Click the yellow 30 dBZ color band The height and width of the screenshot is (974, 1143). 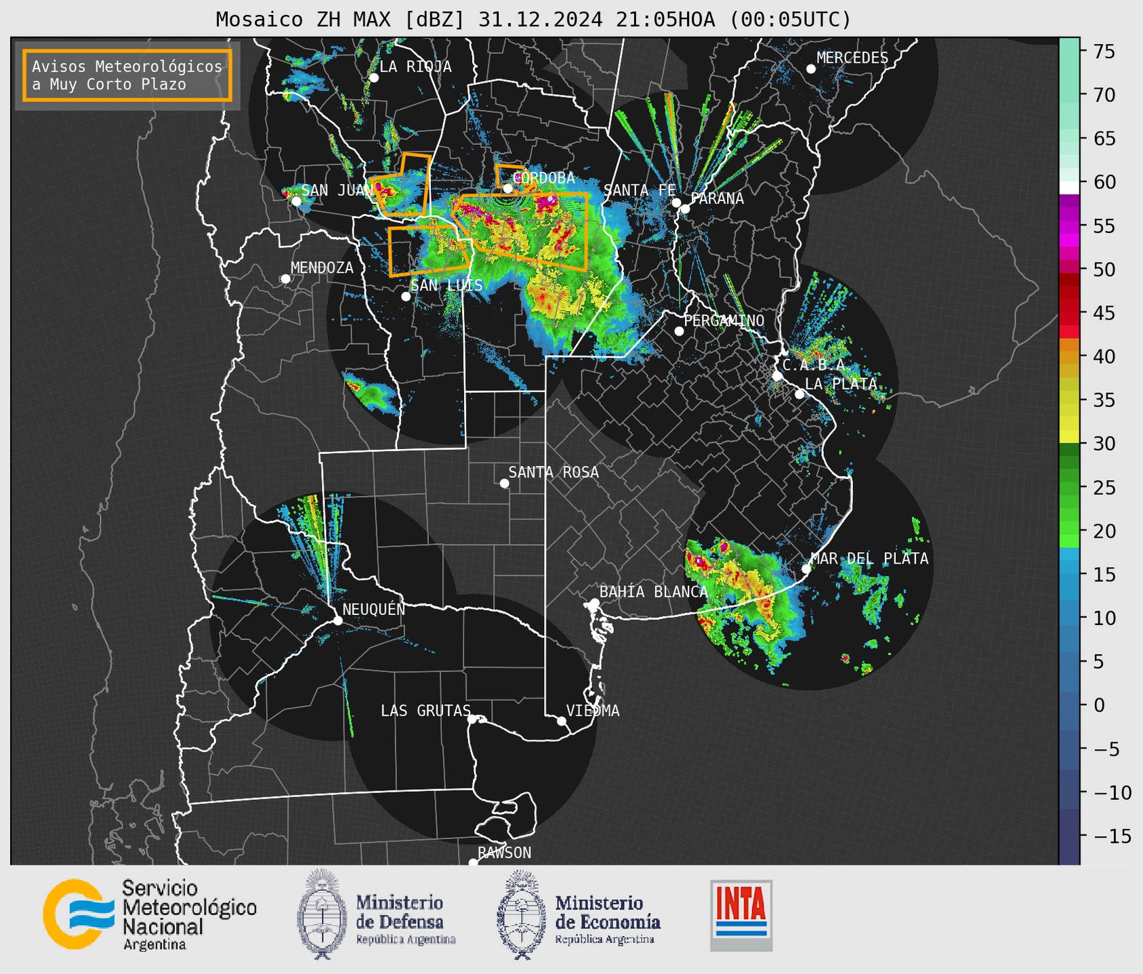1069,437
